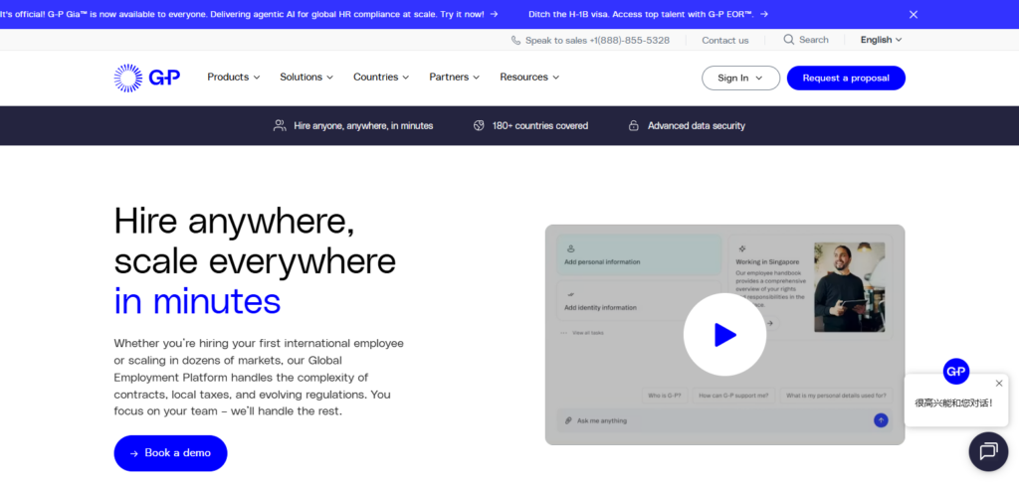Screen dimensions: 1019x482
Task: Expand the Partners menu
Action: [x=454, y=78]
